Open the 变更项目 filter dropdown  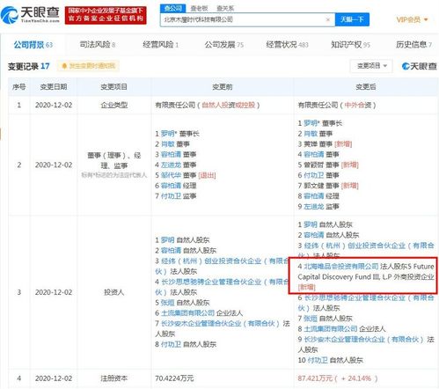tap(372, 66)
